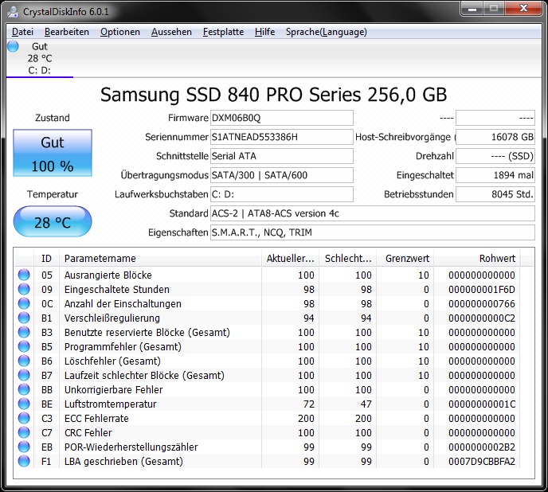Close the CrystalDiskInfo window
This screenshot has height=492, width=548.
[523, 9]
